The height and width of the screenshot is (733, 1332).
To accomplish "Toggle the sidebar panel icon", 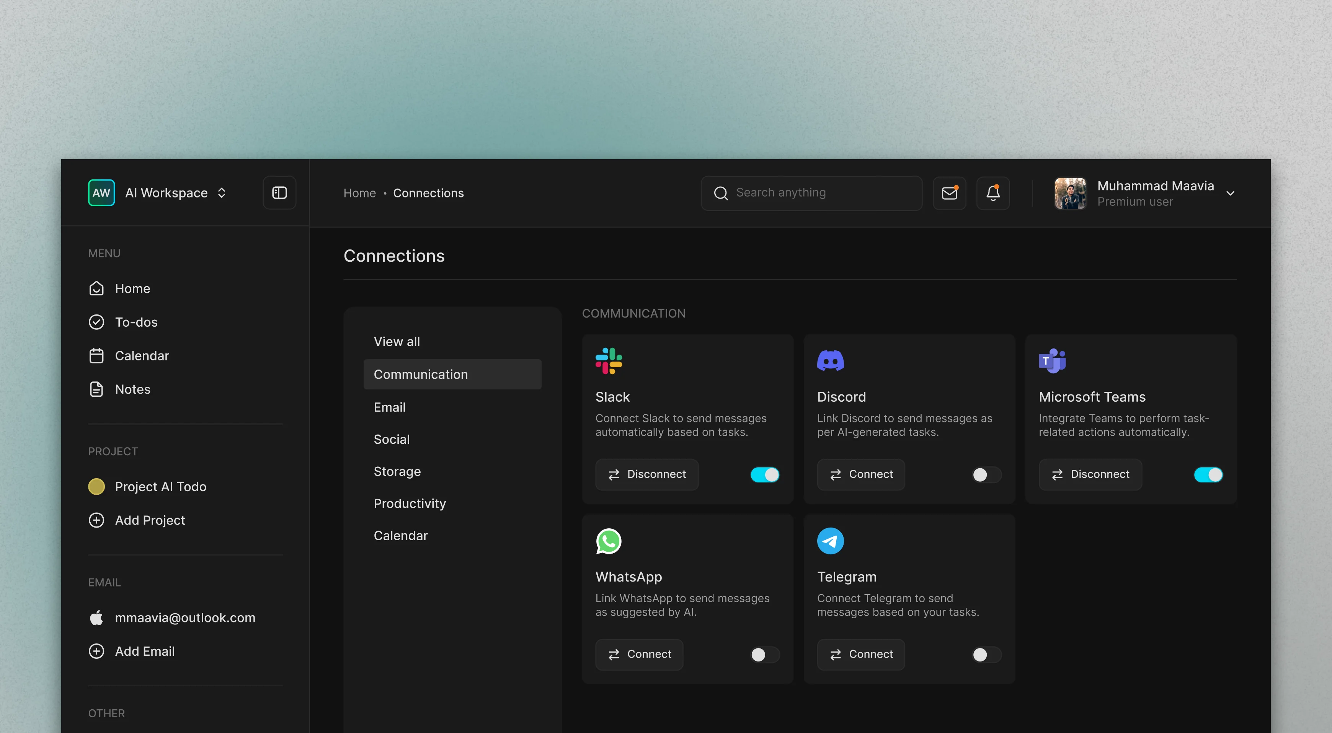I will (279, 193).
